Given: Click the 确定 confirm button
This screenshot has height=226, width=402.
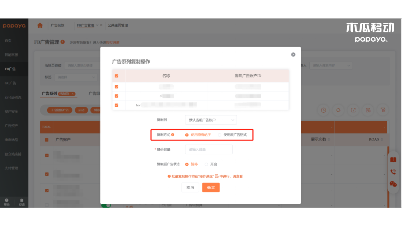Looking at the screenshot, I should click(x=211, y=188).
